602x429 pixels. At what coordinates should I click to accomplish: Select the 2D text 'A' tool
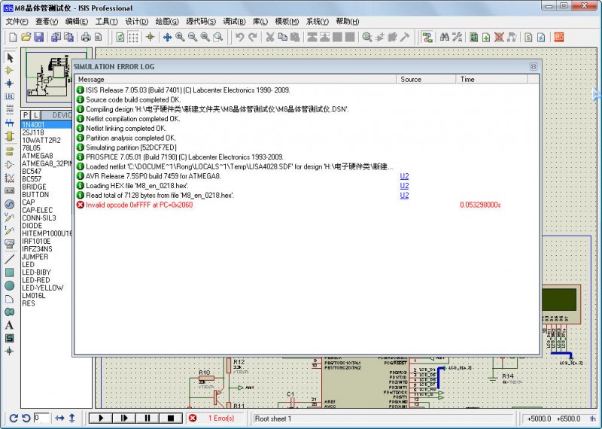click(10, 325)
